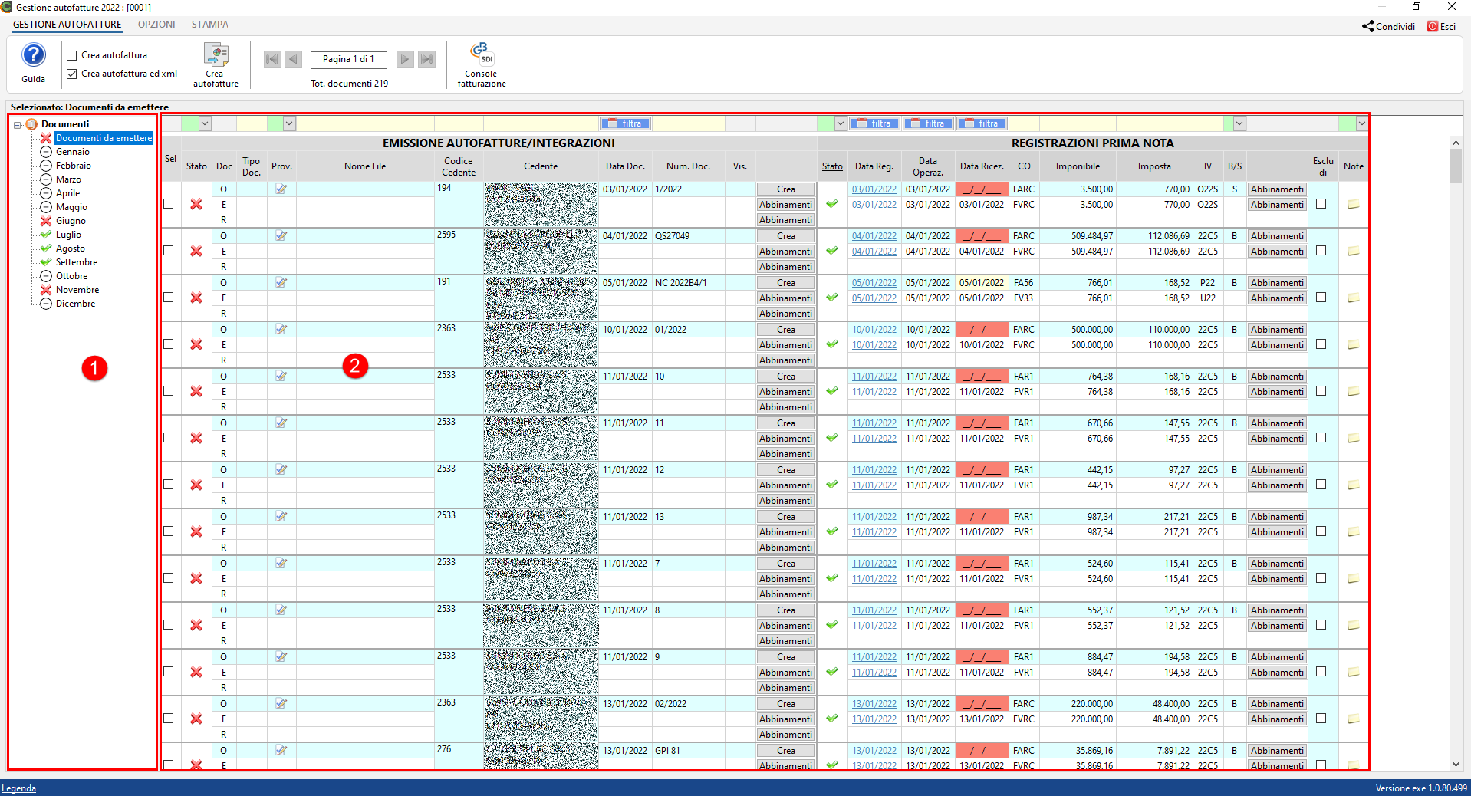Click the Condividi share icon
Viewport: 1471px width, 796px height.
(1368, 26)
